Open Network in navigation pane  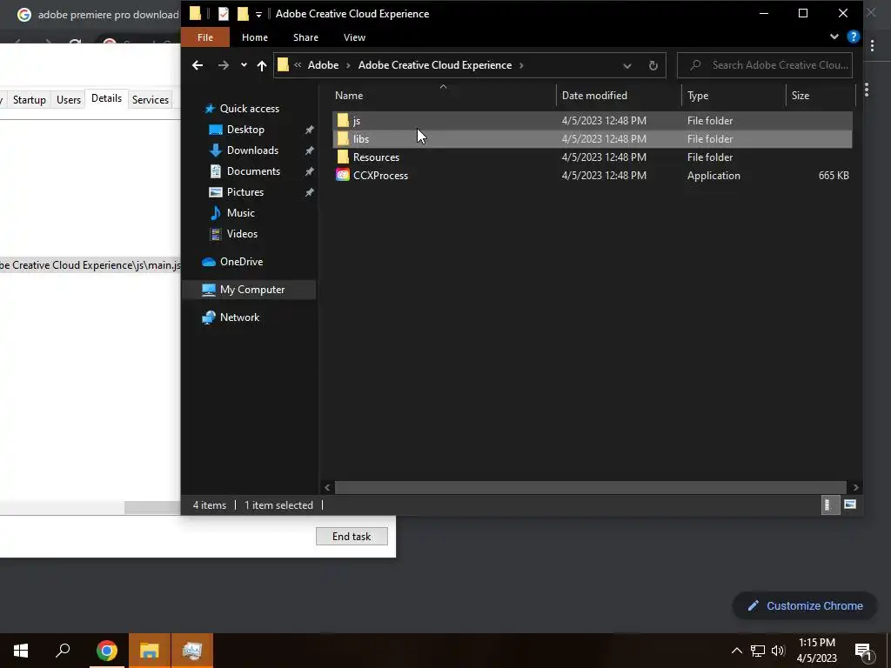(239, 317)
